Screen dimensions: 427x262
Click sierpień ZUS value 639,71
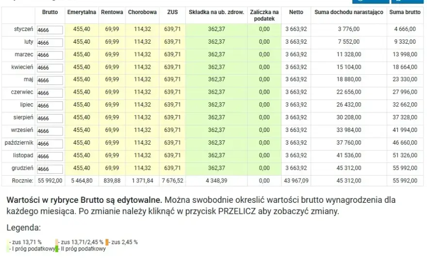tap(172, 117)
